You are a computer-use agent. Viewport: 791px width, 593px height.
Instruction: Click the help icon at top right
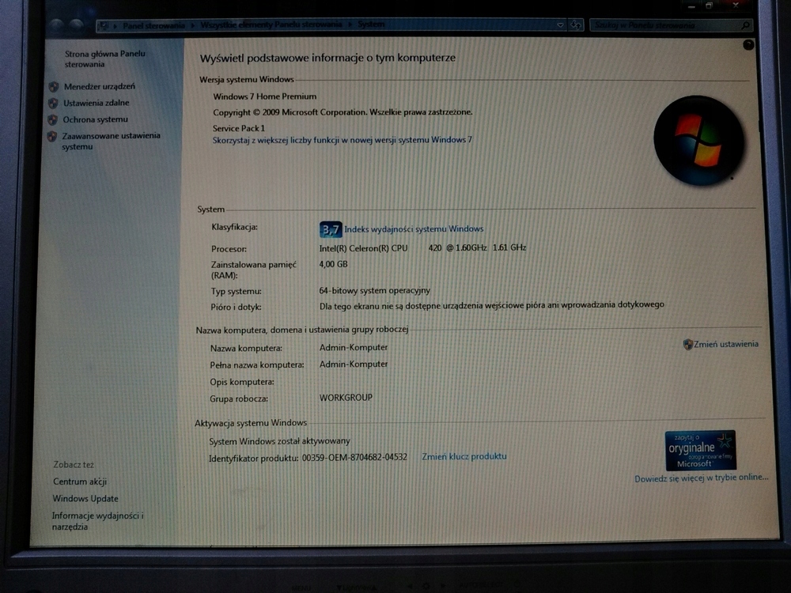748,45
